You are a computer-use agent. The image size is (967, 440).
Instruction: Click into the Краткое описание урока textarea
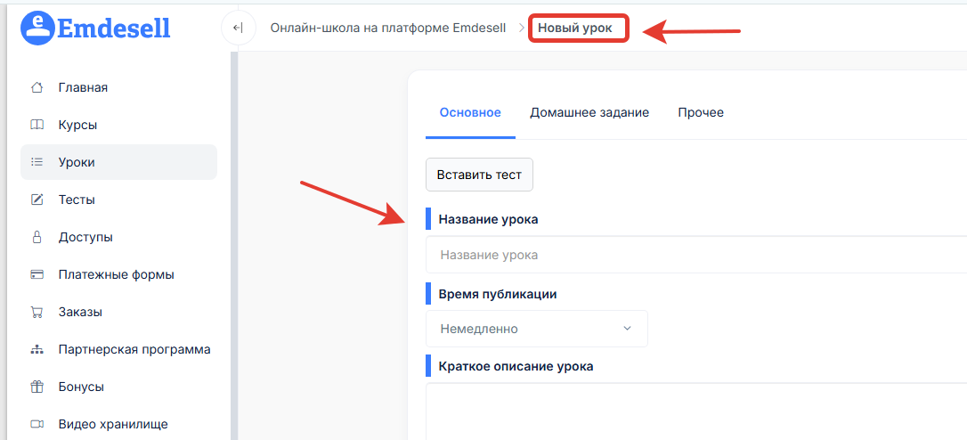[695, 411]
